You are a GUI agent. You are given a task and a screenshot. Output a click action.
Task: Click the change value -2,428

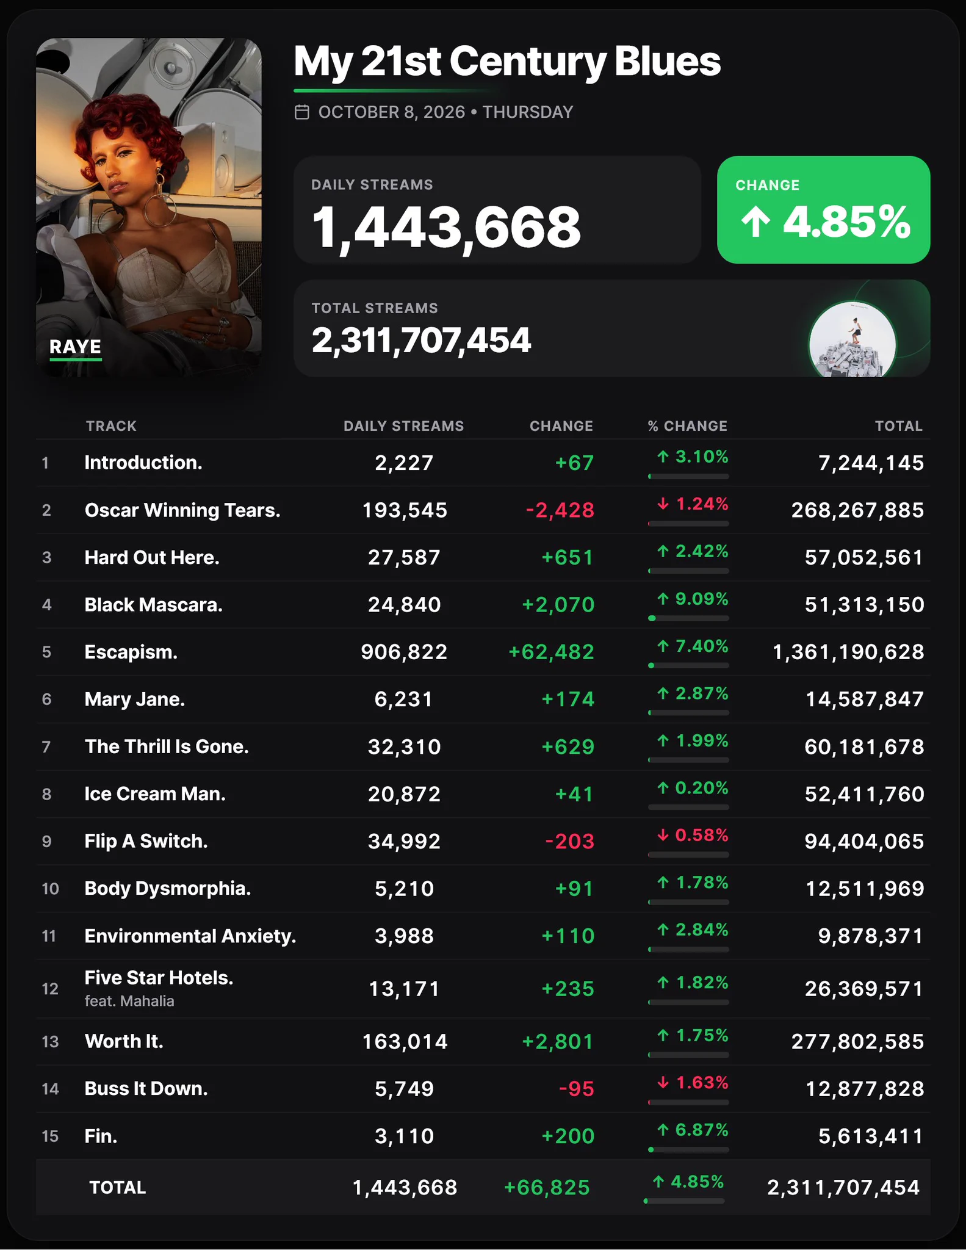(560, 510)
